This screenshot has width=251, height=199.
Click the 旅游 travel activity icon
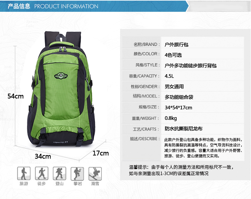[24, 173]
